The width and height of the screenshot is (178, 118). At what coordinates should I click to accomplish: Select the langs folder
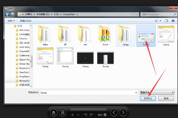tap(126, 36)
